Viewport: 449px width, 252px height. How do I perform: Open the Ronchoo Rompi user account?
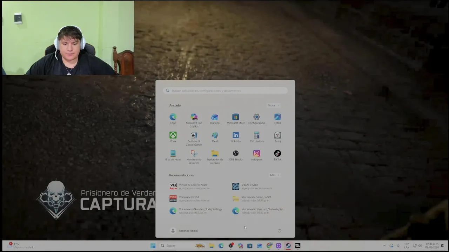coord(184,231)
